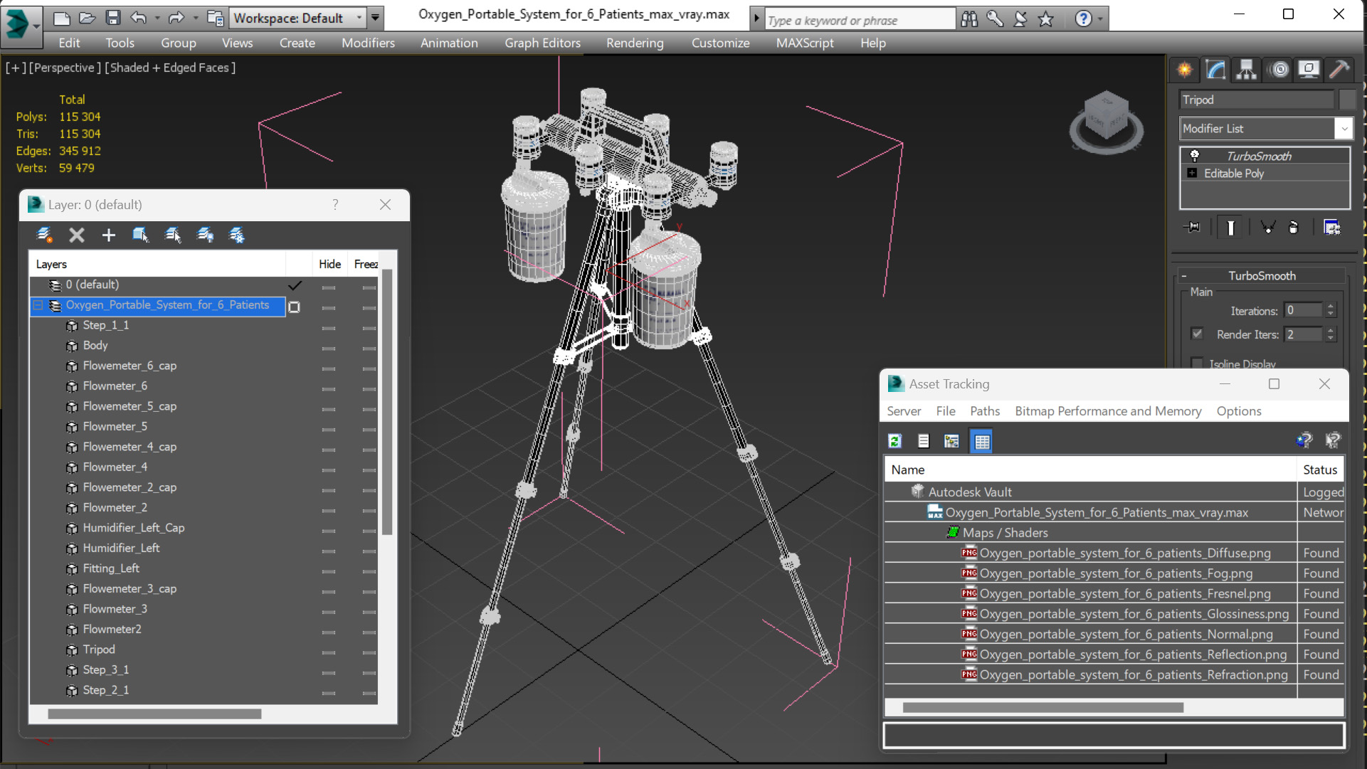Open the Rendering menu
Screen dimensions: 1367x769
tap(635, 43)
